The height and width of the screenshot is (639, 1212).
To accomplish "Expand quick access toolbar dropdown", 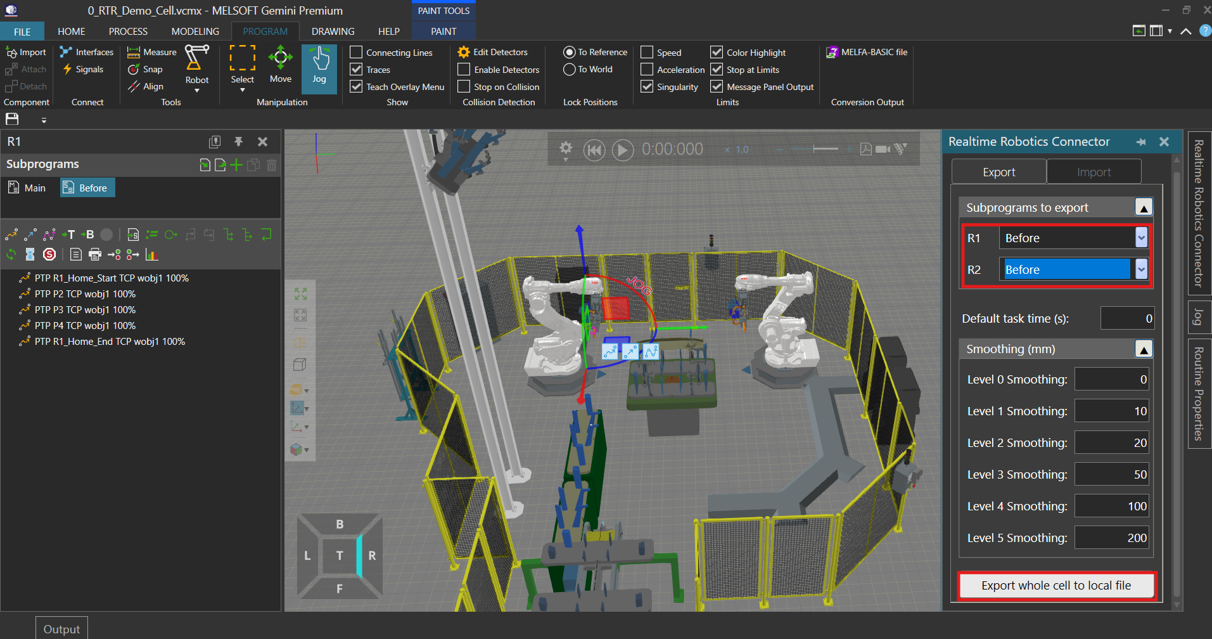I will [x=44, y=120].
